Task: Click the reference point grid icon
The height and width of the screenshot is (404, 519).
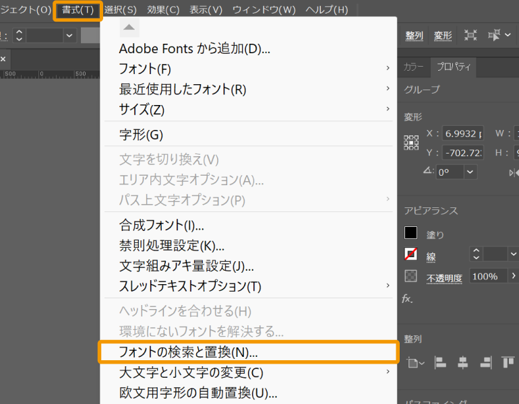Action: [x=411, y=143]
